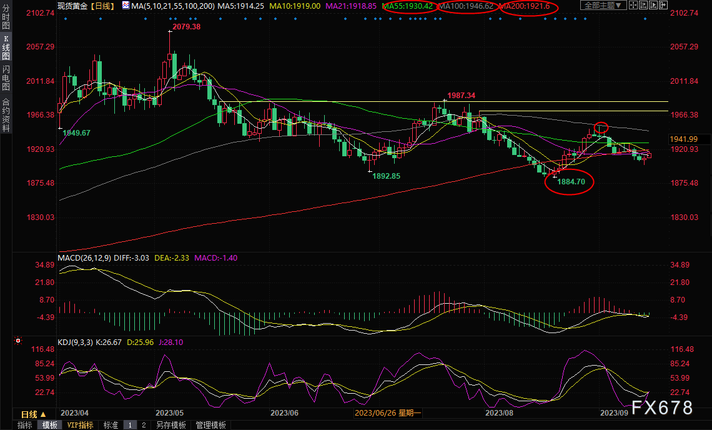
Task: Click the 2023/05 date on the time axis
Action: pos(169,412)
